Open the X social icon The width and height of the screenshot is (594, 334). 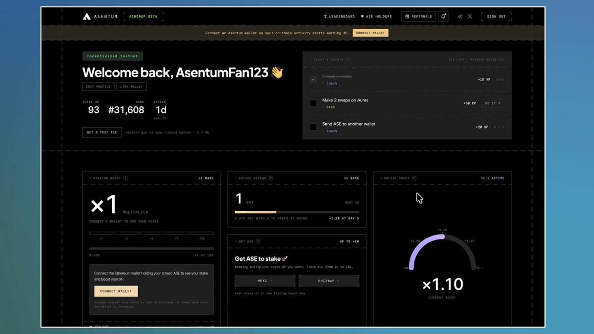[x=470, y=16]
